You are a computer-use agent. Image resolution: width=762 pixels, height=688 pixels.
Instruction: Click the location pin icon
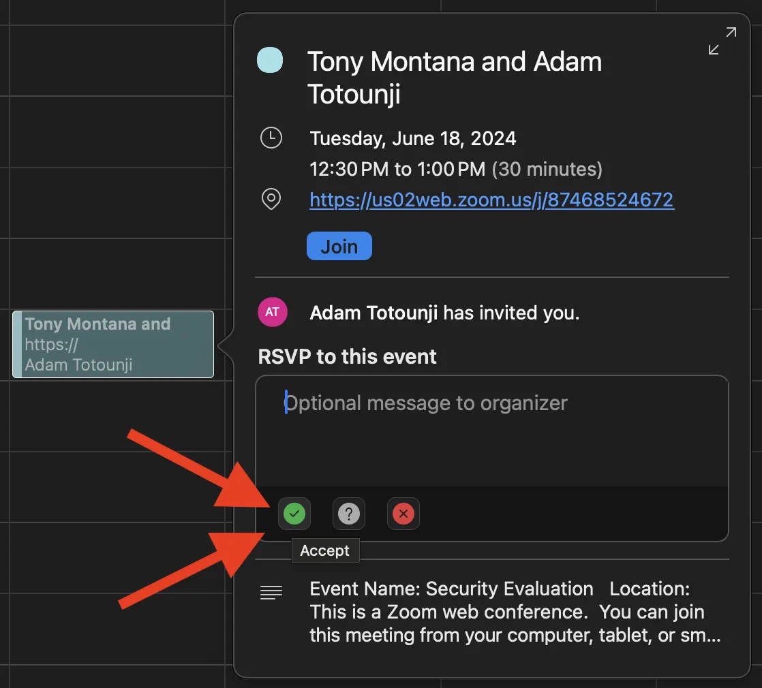point(271,200)
